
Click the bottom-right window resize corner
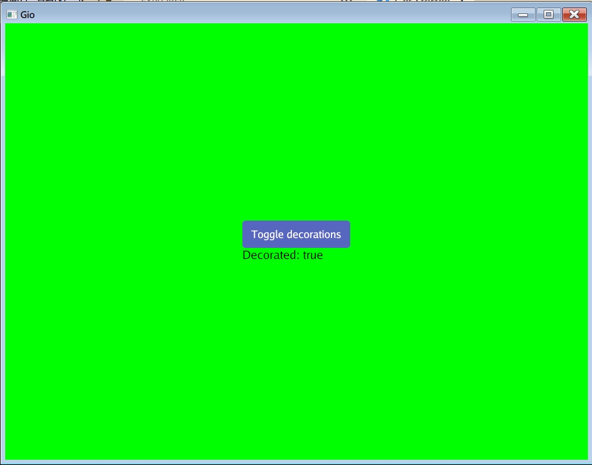(x=590, y=463)
